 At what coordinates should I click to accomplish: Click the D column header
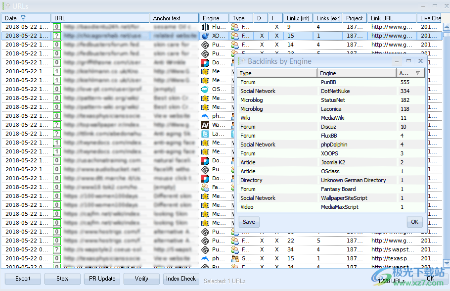pos(261,18)
